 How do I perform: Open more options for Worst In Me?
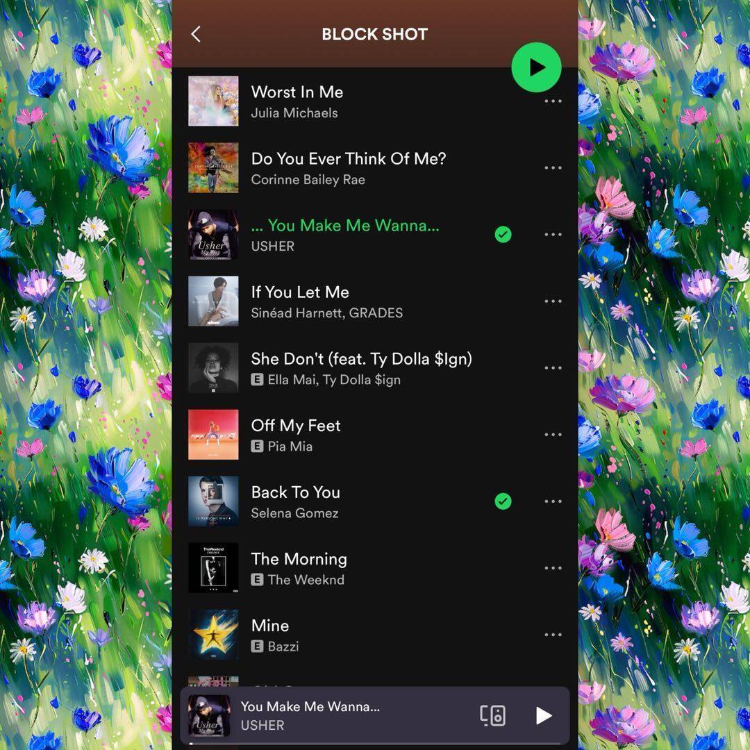click(553, 101)
